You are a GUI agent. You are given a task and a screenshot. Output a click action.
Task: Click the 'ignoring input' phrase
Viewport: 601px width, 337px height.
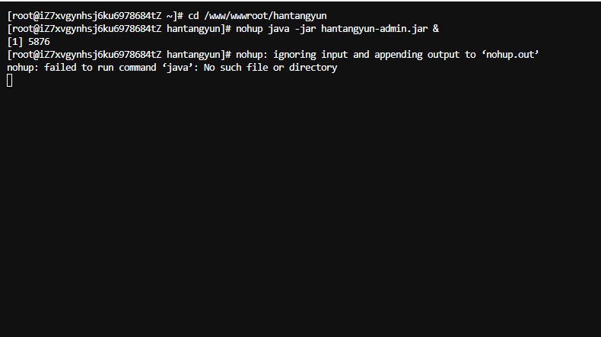click(310, 55)
